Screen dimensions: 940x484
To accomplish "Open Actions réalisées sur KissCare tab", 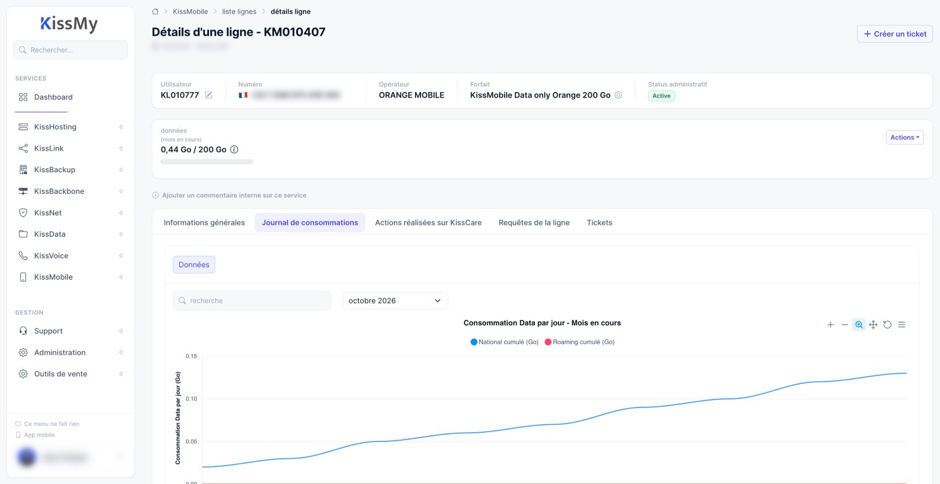I will pyautogui.click(x=429, y=222).
